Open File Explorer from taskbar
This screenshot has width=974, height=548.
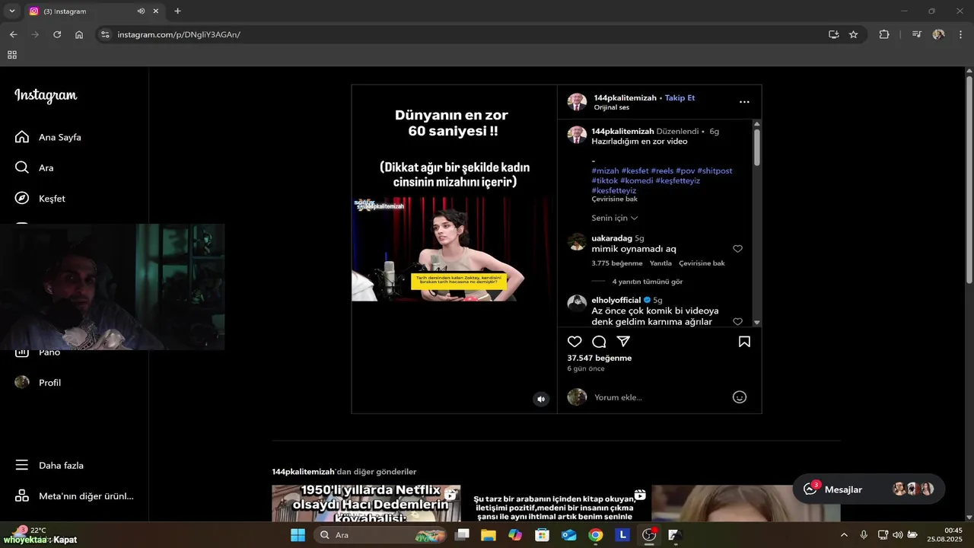coord(489,535)
